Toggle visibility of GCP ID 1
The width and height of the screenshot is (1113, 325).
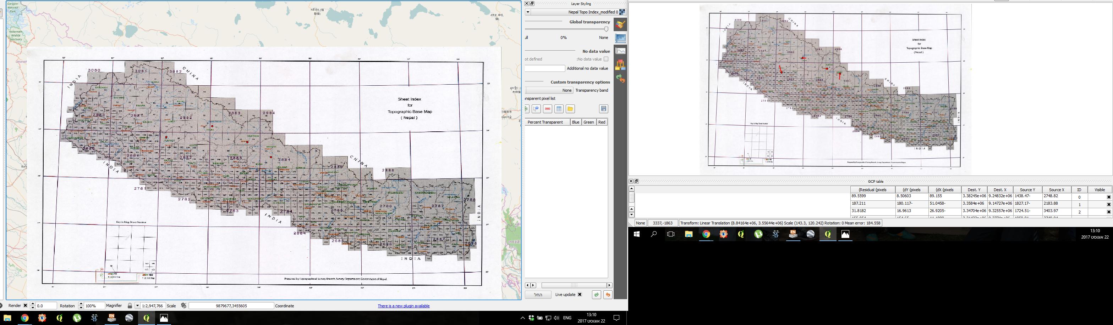point(1109,205)
